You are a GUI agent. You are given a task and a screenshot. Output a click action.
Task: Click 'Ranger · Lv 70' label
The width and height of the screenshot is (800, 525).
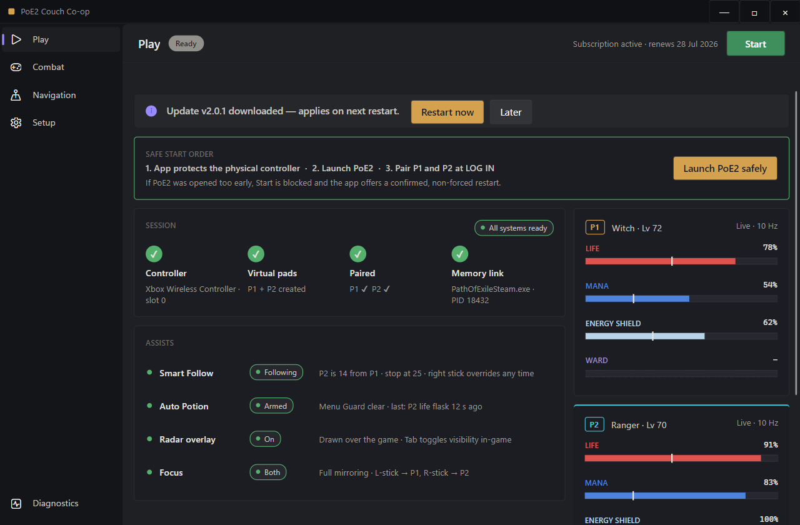pyautogui.click(x=639, y=425)
